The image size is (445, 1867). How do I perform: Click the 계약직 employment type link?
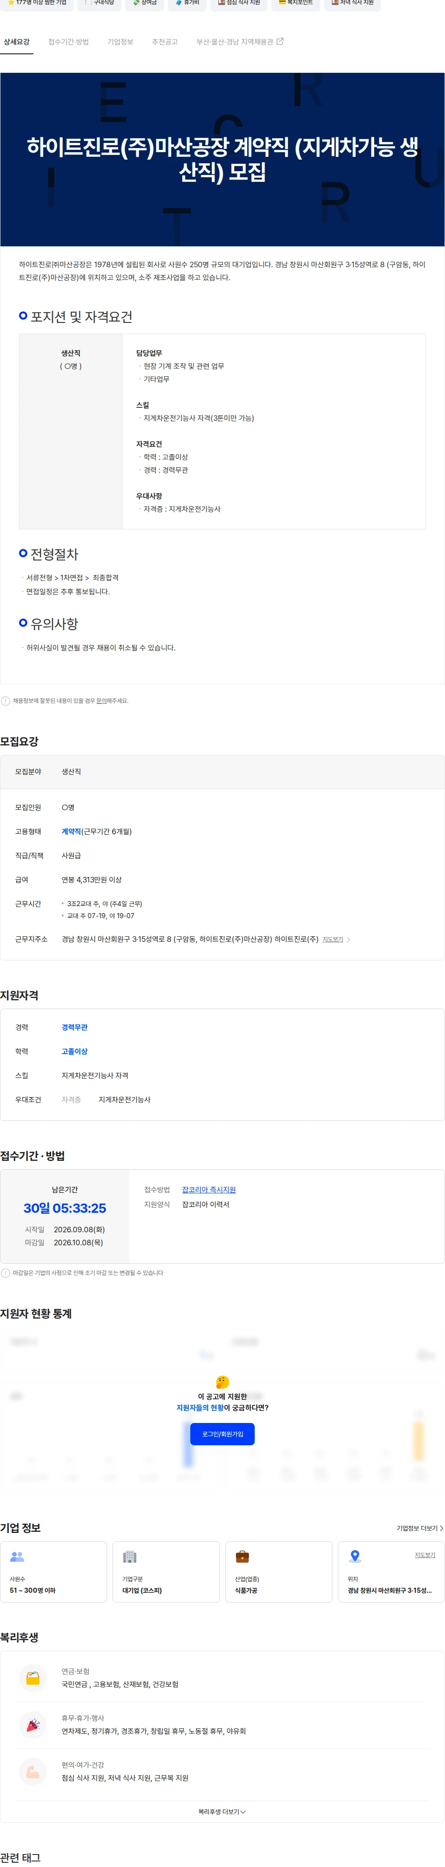(x=71, y=832)
